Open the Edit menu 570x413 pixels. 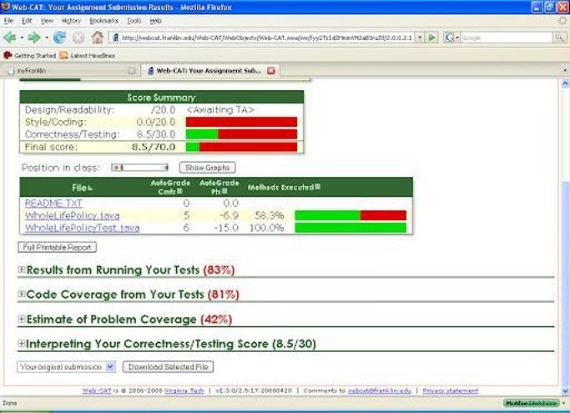click(x=27, y=21)
